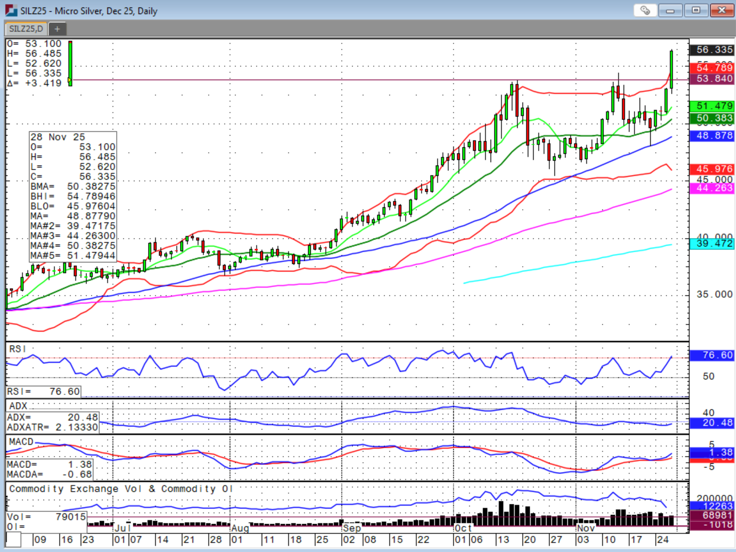Click the -1018 label below the volume axis
Image resolution: width=736 pixels, height=552 pixels.
[712, 525]
